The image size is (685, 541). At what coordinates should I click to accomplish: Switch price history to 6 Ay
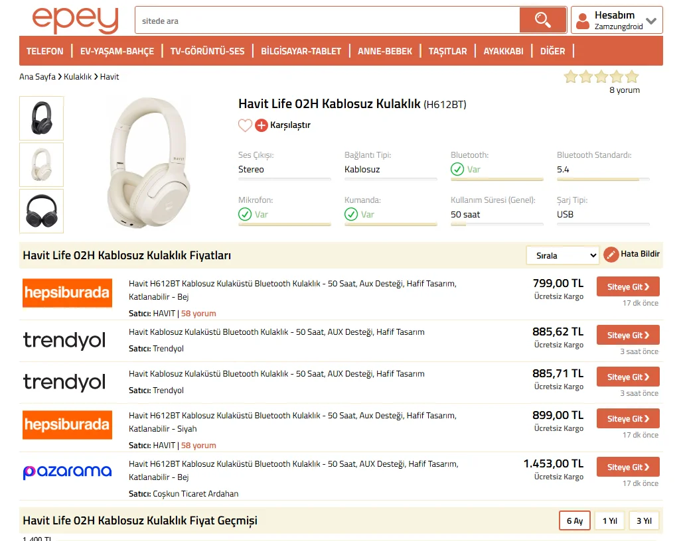574,520
